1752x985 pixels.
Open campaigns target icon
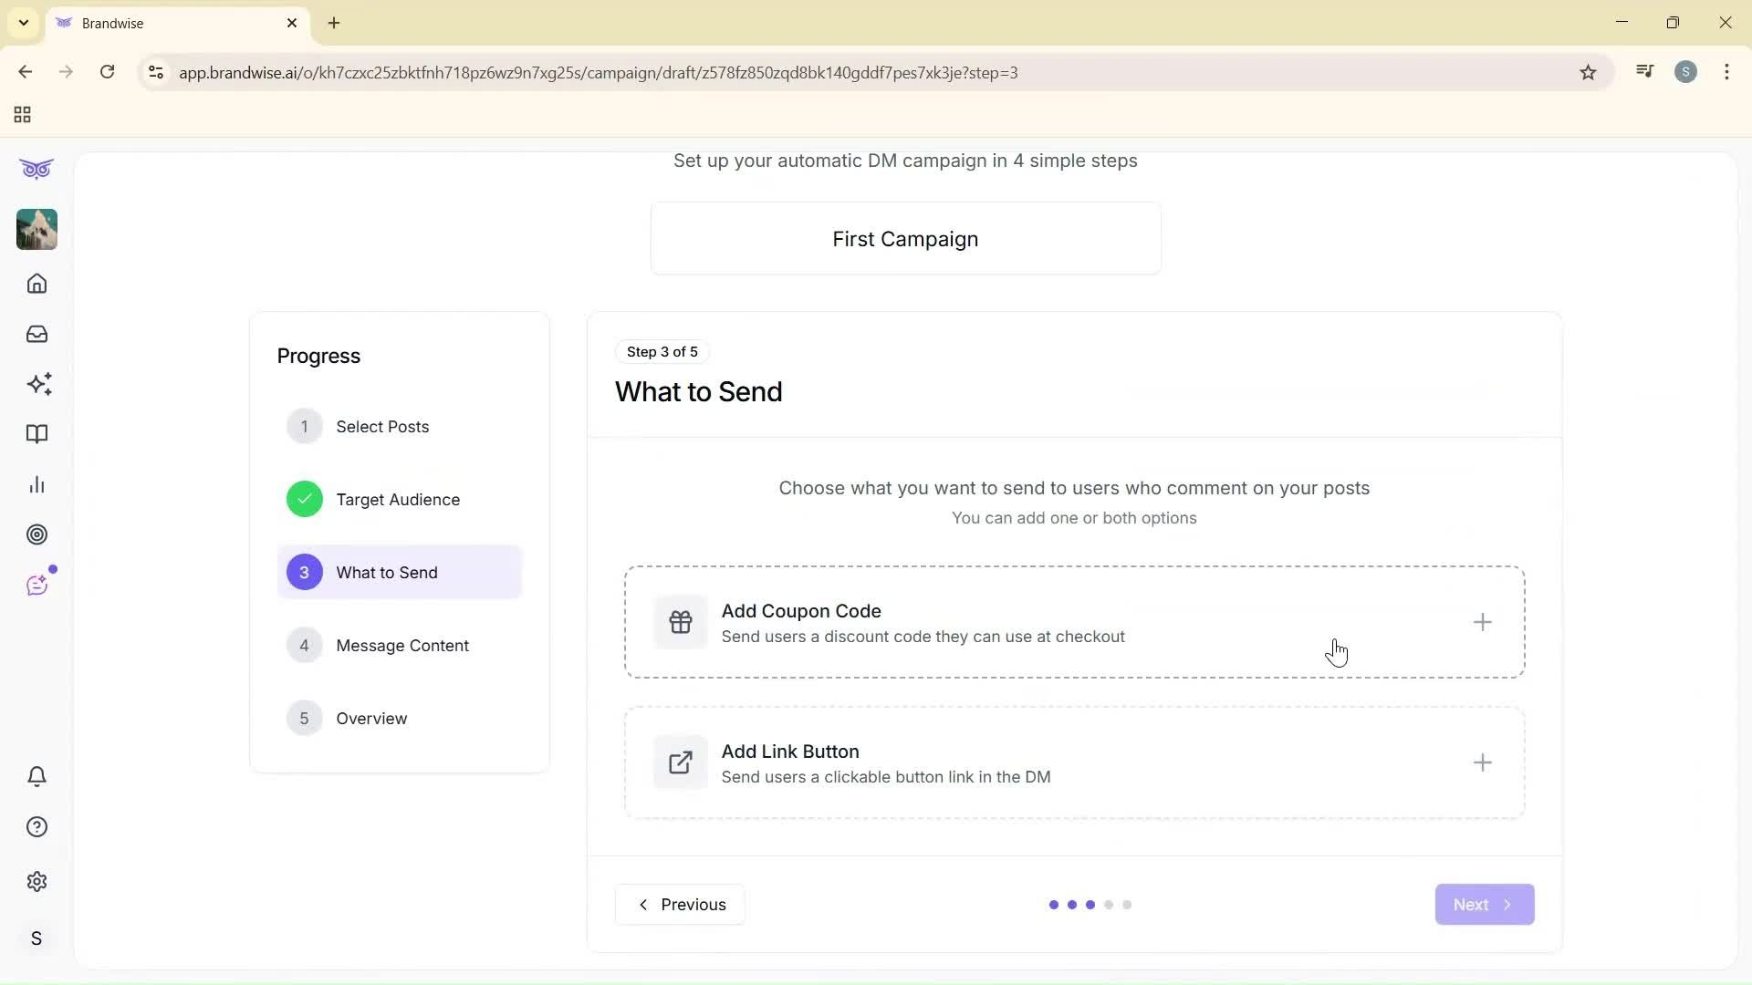(36, 534)
